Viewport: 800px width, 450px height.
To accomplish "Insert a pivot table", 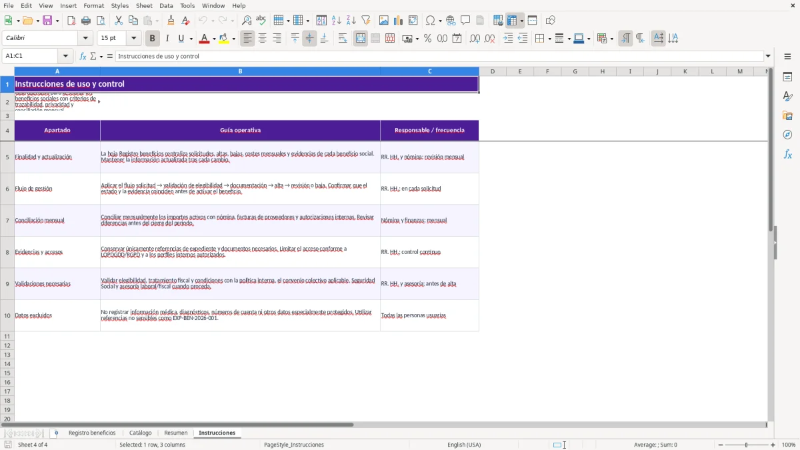I will (413, 21).
